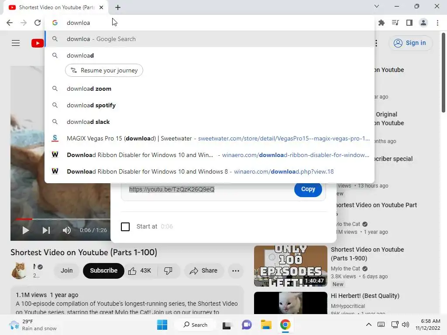447x335 pixels.
Task: Click the Chrome icon on taskbar
Action: [285, 325]
